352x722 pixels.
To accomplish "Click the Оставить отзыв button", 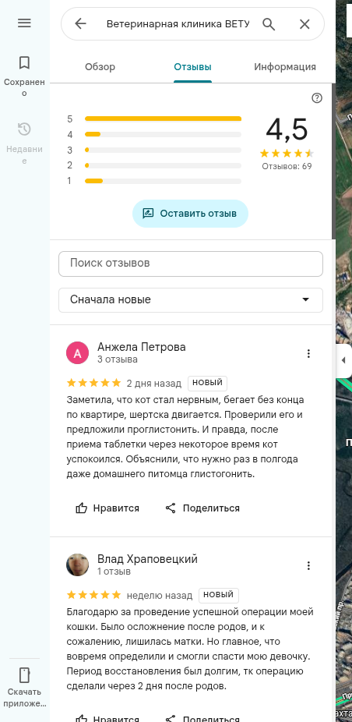I will pos(191,214).
